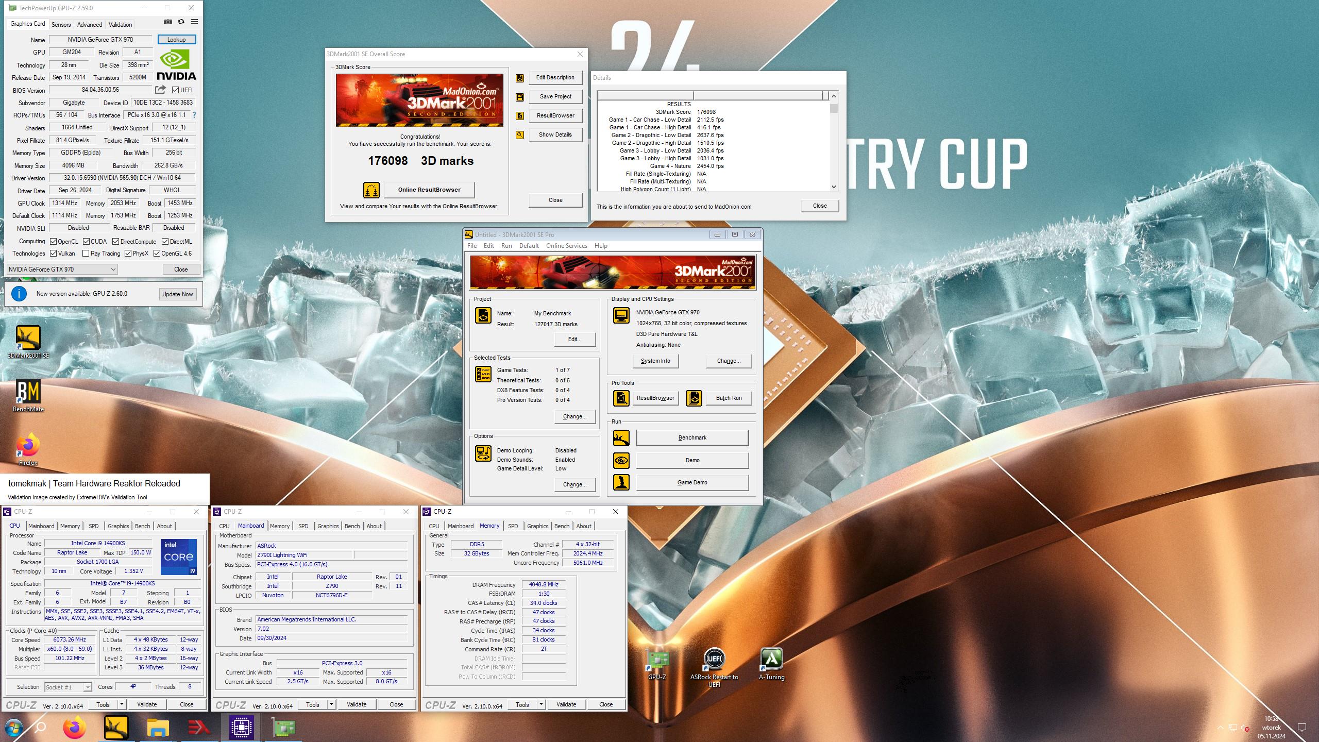This screenshot has height=742, width=1319.
Task: Open the Bench tab in CPU-Z Mainboard window
Action: [352, 526]
